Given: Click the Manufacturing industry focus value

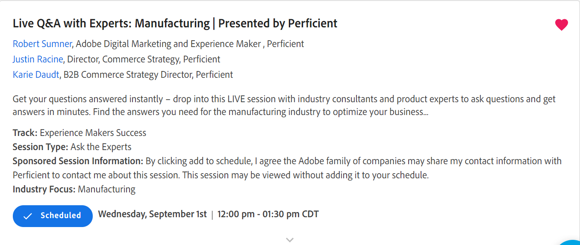Looking at the screenshot, I should 107,189.
